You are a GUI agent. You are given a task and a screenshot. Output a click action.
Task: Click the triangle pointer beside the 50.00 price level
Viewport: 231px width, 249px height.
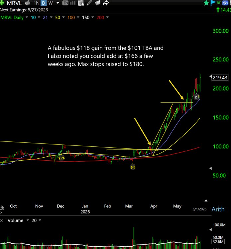210,168
